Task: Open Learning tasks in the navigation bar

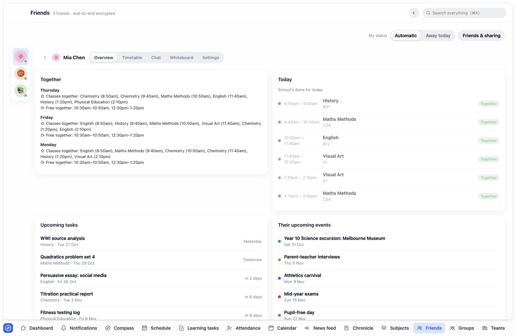Action: (x=199, y=328)
